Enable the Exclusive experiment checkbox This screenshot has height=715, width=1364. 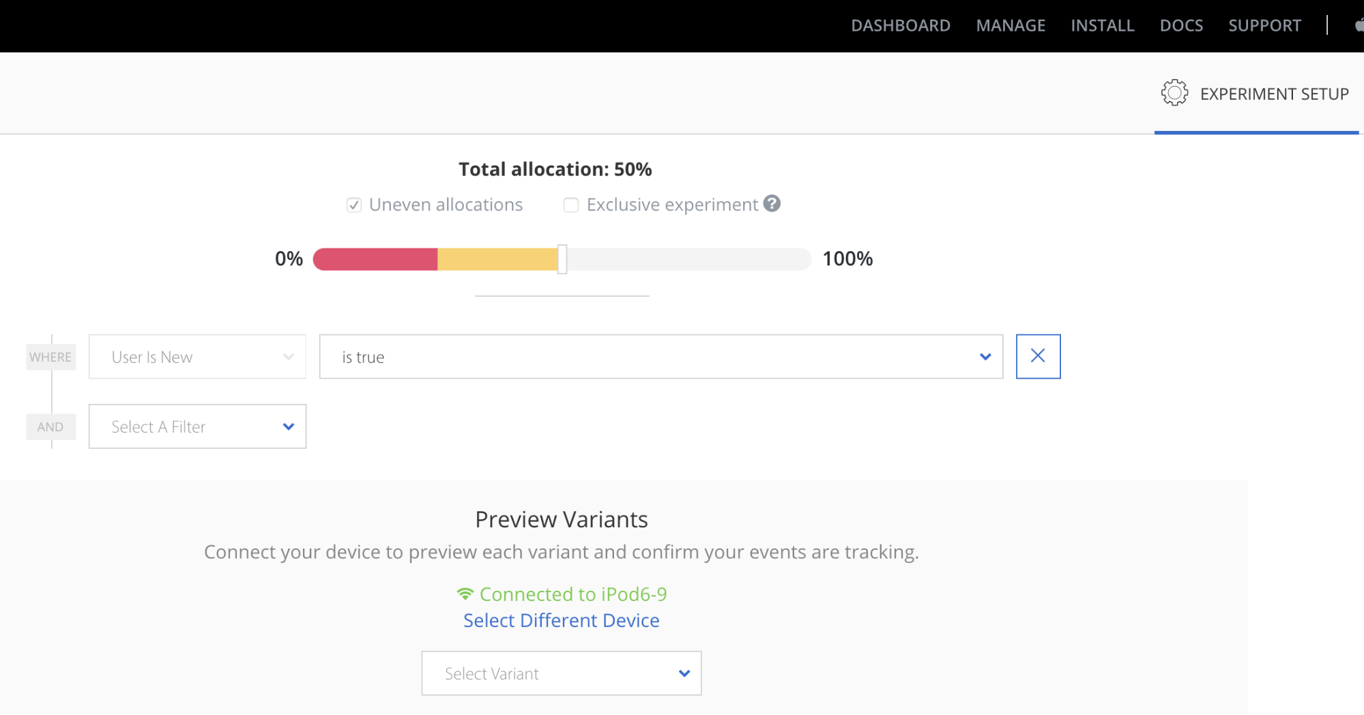coord(571,205)
